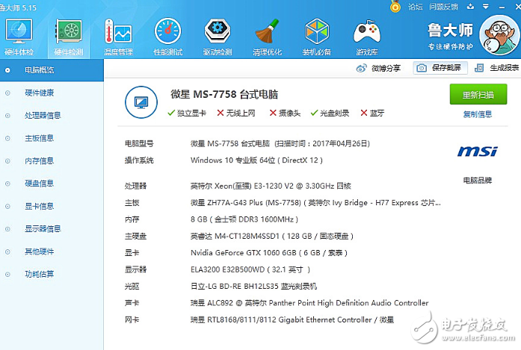Click 蓝牙 red cross indicator
The image size is (521, 350).
click(x=372, y=113)
